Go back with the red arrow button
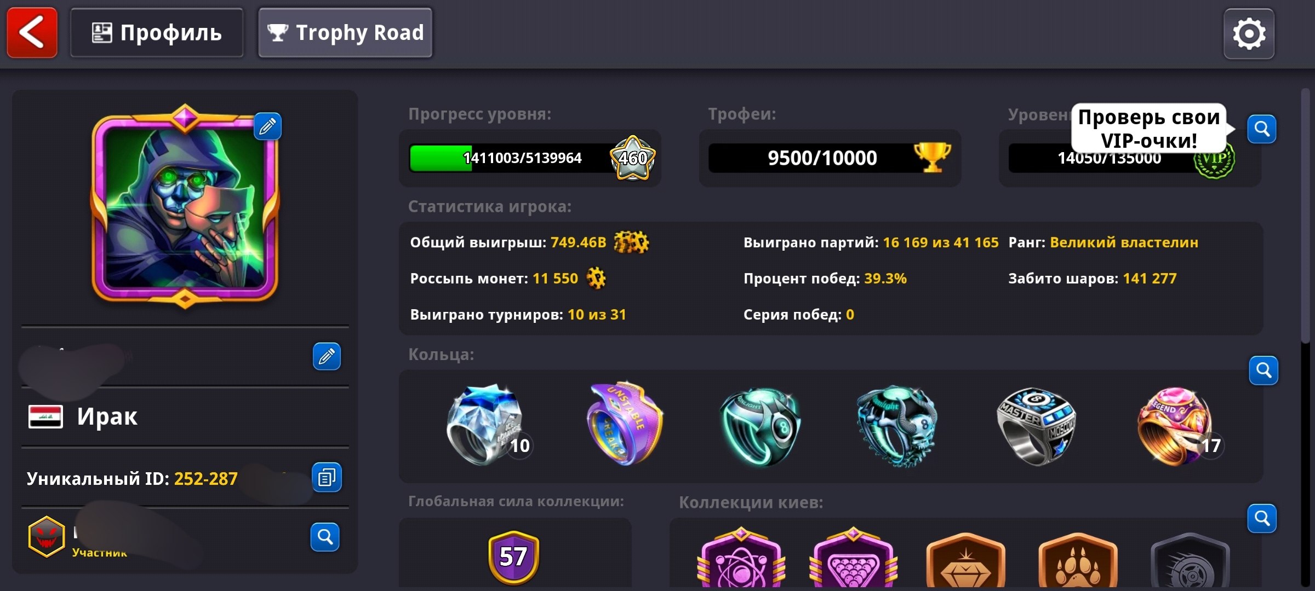This screenshot has width=1315, height=591. [x=32, y=33]
